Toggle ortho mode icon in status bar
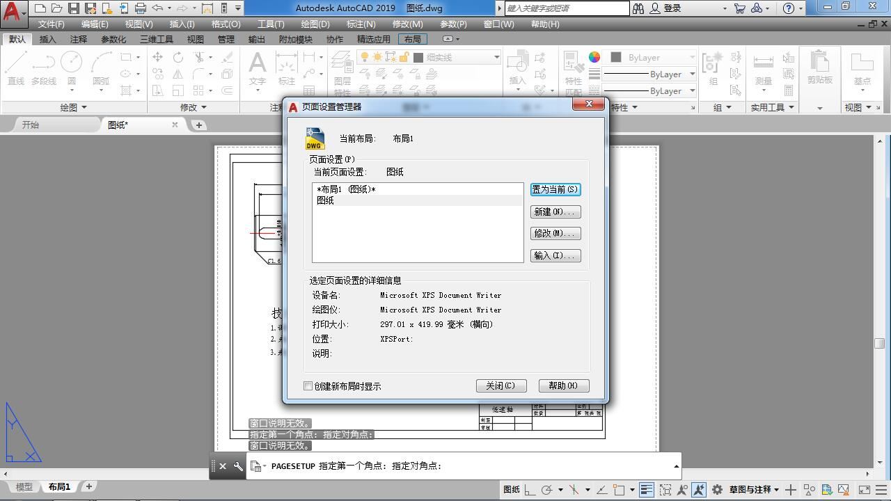Screen dimensions: 891x501 click(x=530, y=490)
